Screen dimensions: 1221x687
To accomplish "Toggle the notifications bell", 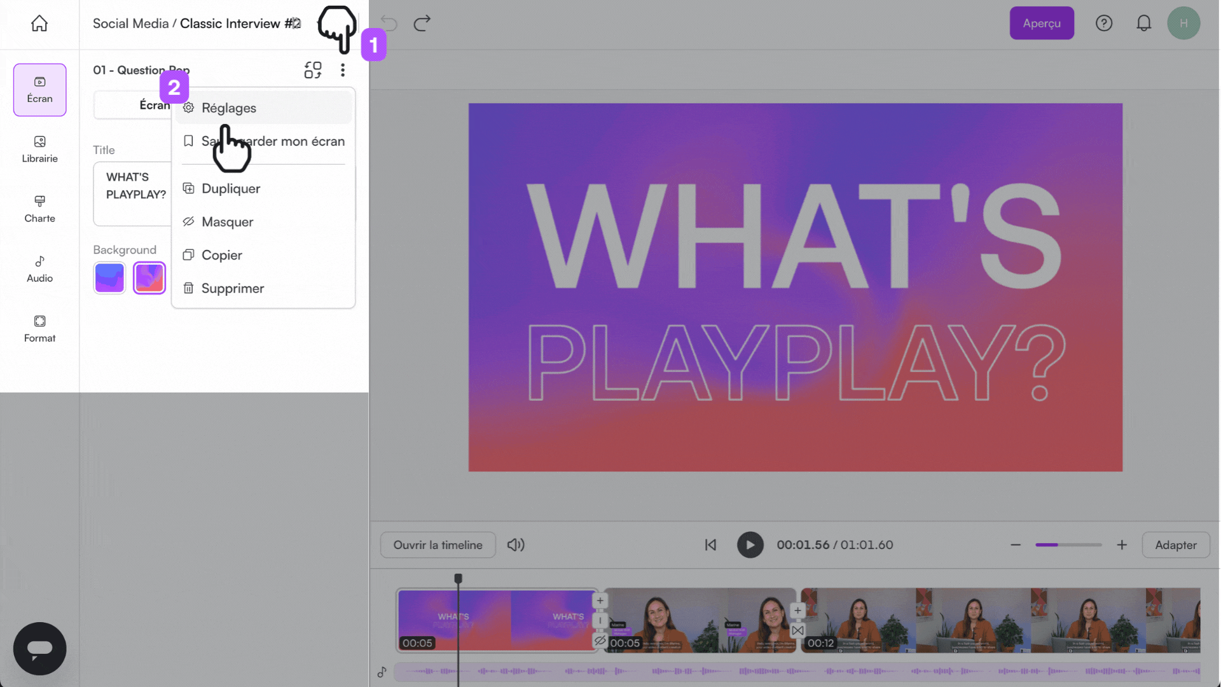I will click(x=1144, y=23).
